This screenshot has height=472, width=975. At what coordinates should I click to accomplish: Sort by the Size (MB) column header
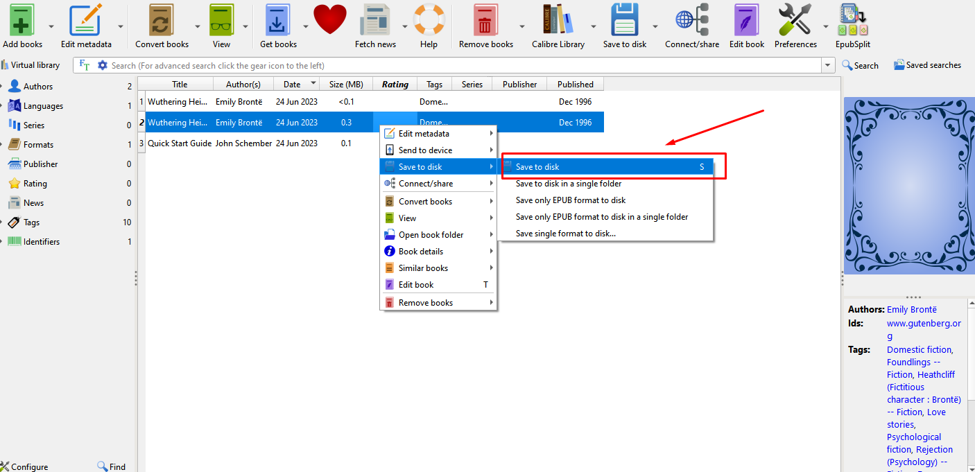[x=346, y=84]
